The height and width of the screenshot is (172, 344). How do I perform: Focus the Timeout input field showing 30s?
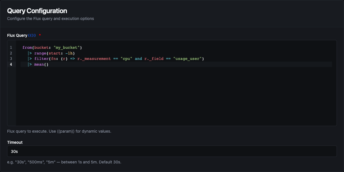172,151
